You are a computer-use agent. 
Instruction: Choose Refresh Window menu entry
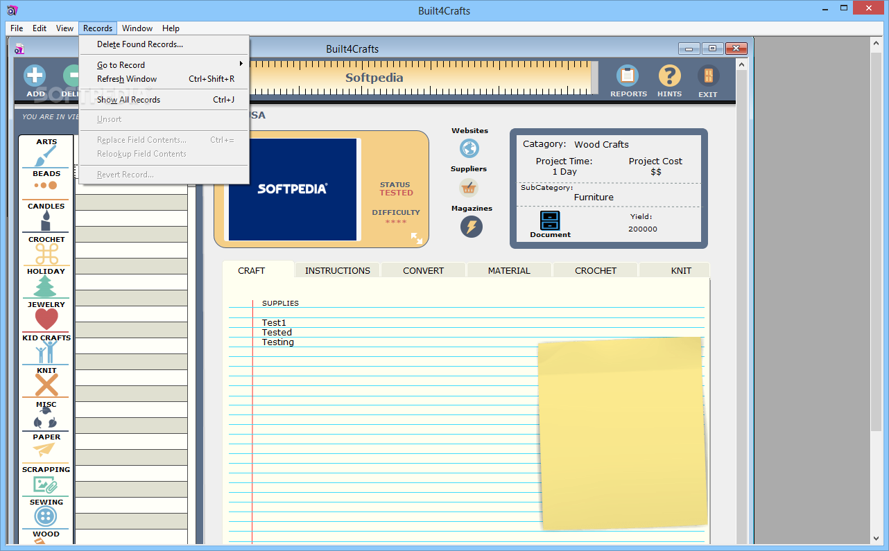pos(164,79)
